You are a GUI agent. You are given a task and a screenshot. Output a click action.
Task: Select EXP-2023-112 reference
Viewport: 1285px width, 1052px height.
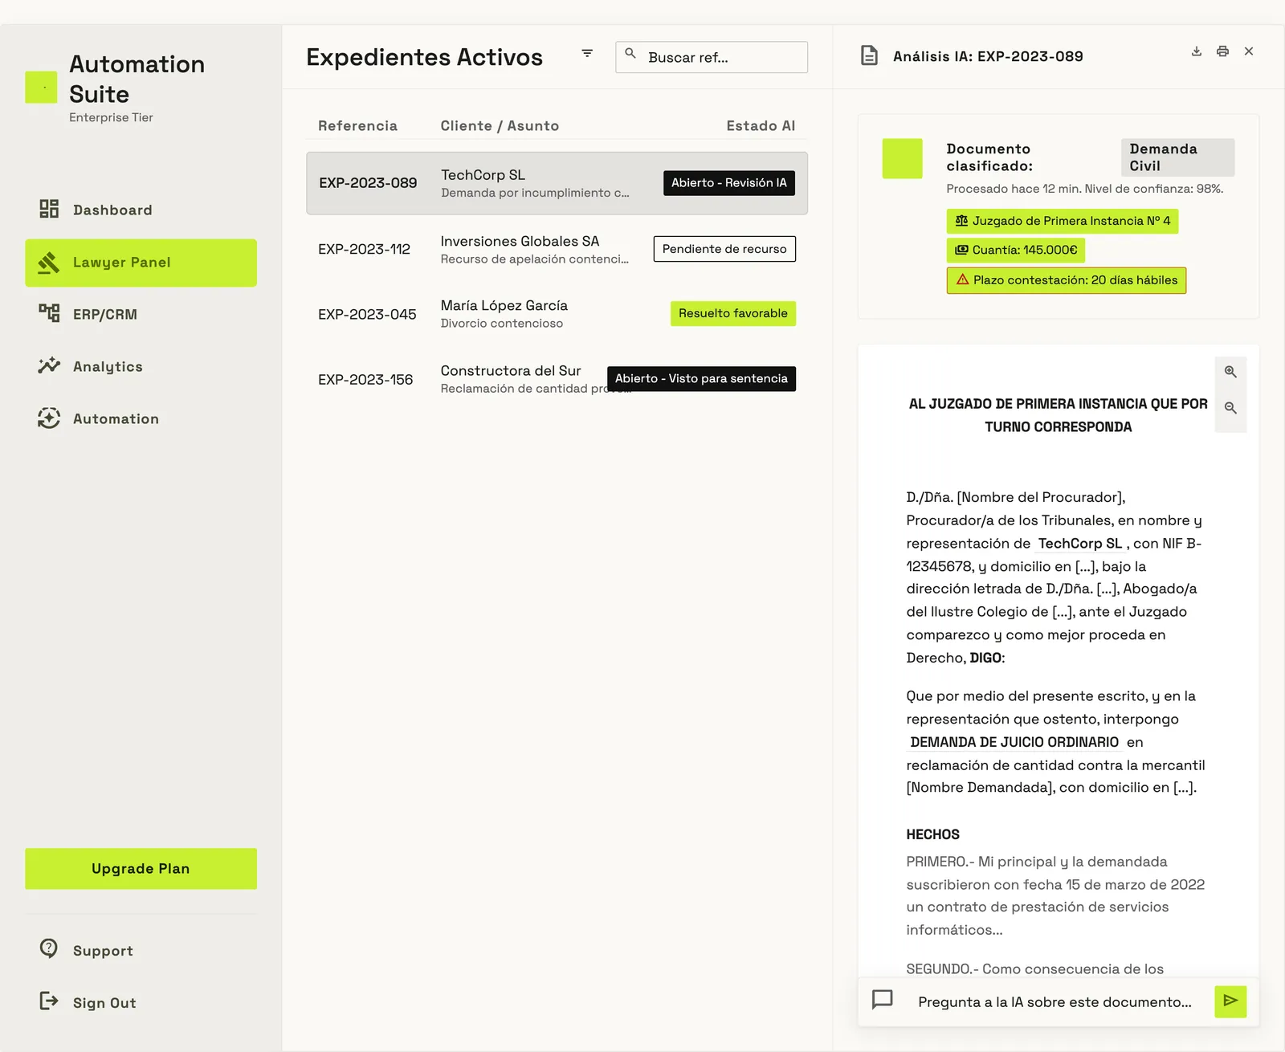(364, 249)
